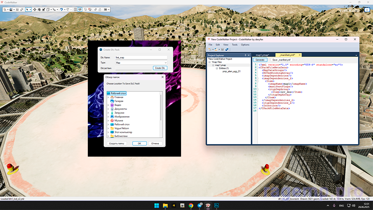Select New CodeWalker Project root node
373x210 pixels.
[220, 59]
